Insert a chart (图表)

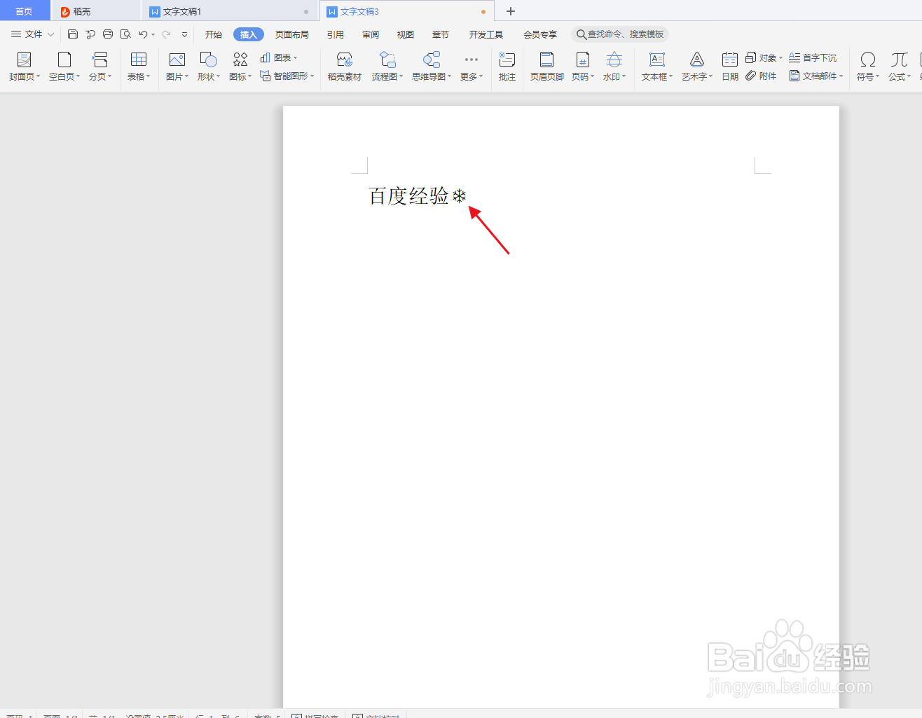point(279,58)
